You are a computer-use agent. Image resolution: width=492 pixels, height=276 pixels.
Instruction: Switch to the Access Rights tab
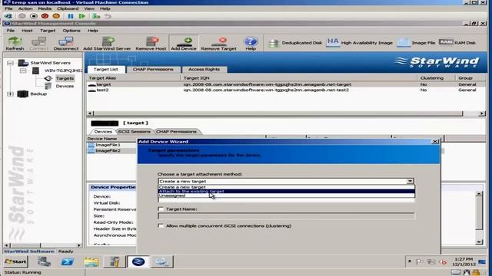click(204, 69)
